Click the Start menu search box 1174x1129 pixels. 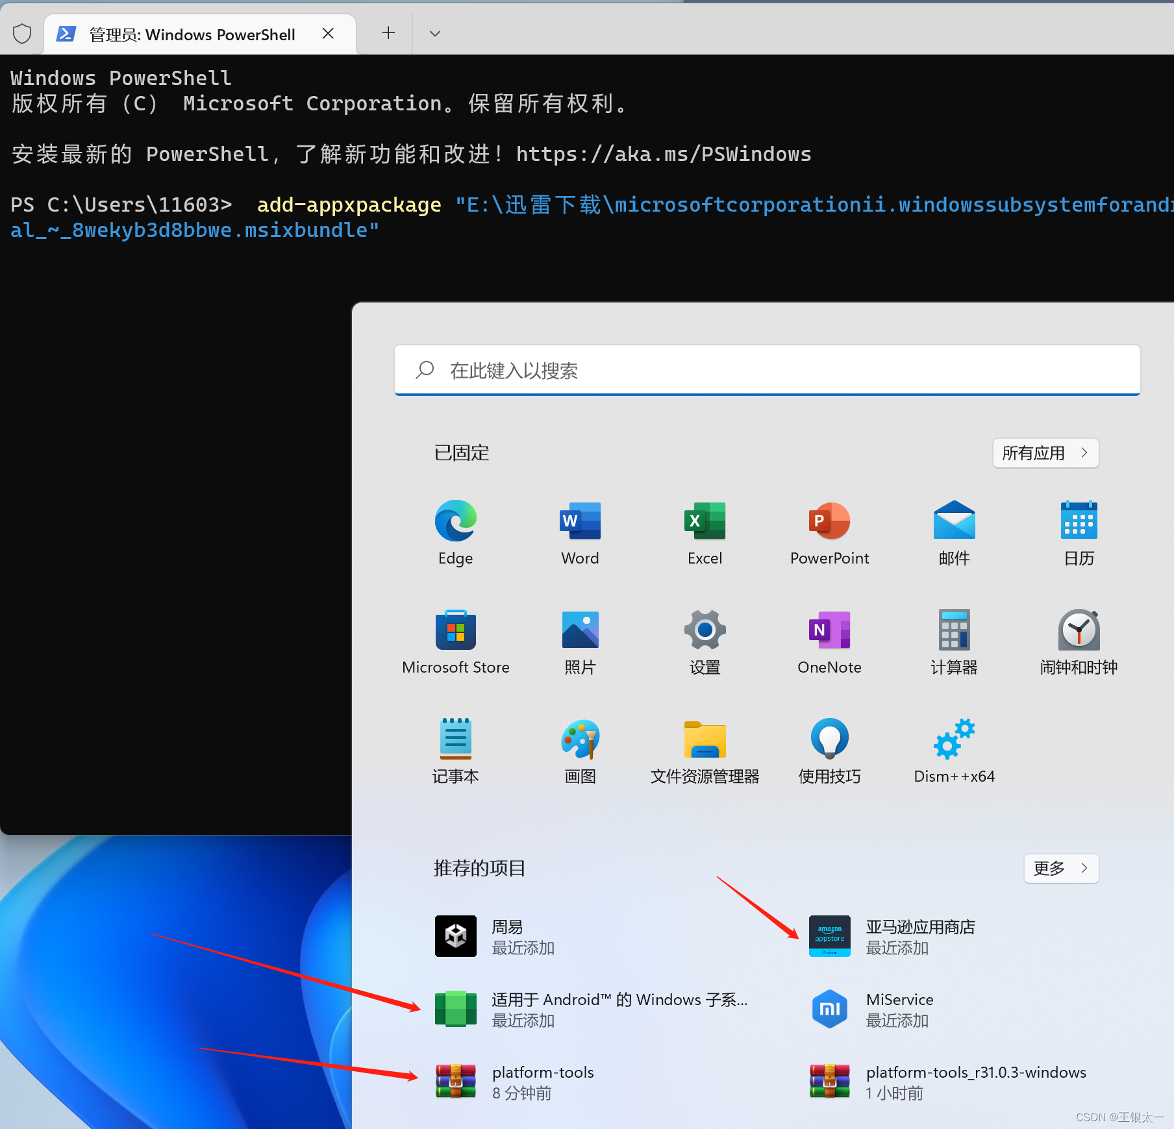click(767, 370)
